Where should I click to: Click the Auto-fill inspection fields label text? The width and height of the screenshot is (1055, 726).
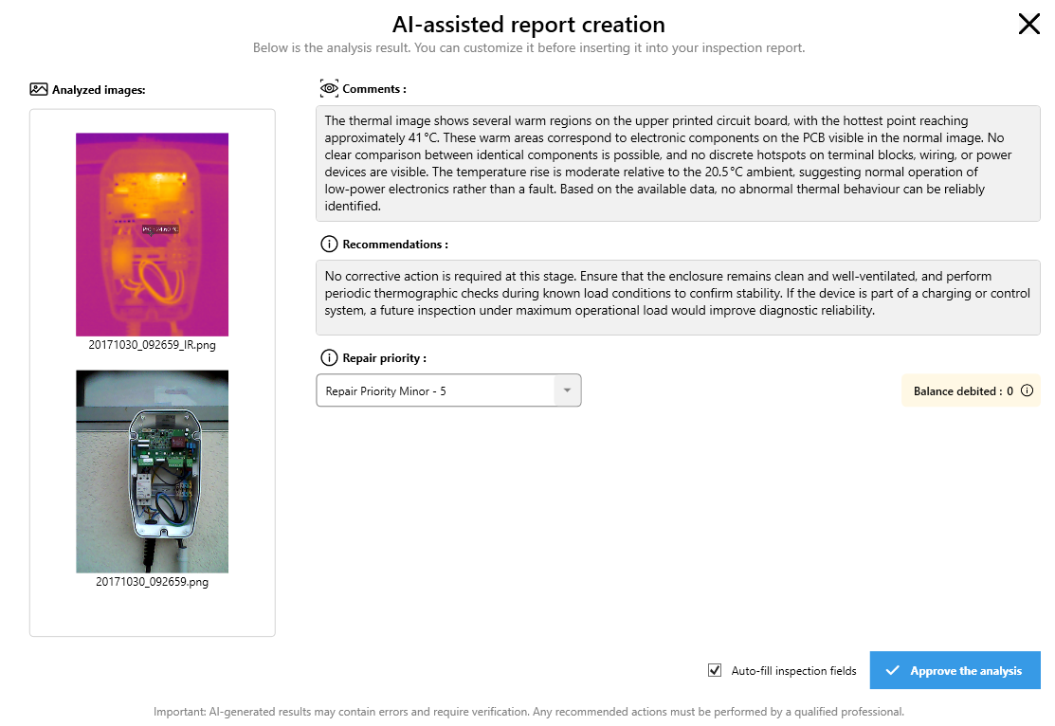click(x=793, y=671)
